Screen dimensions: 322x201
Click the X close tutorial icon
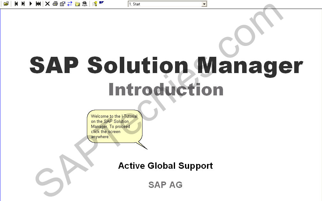[x=47, y=4]
